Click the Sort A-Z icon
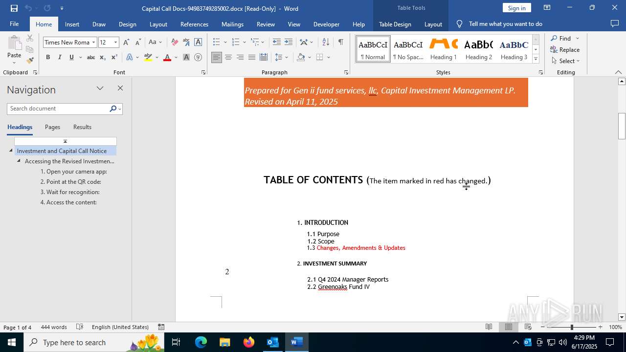The width and height of the screenshot is (626, 352). [x=326, y=42]
